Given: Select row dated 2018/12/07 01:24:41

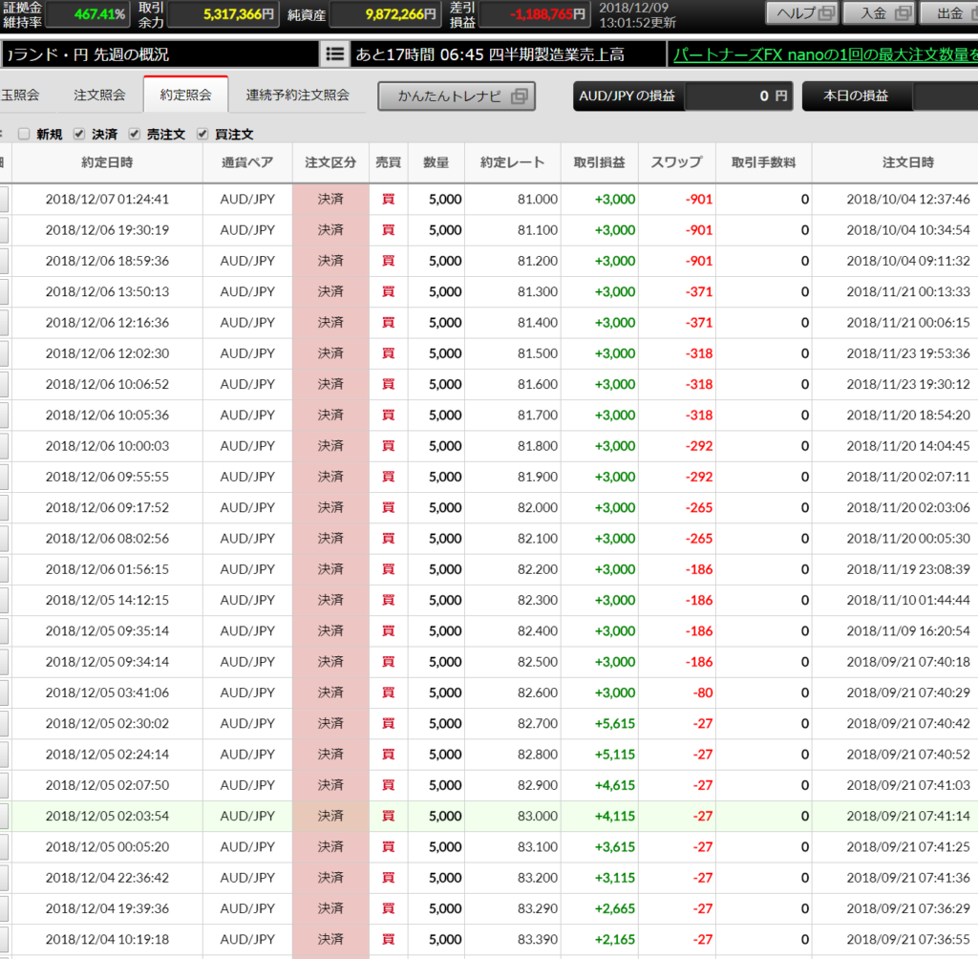Looking at the screenshot, I should 489,199.
